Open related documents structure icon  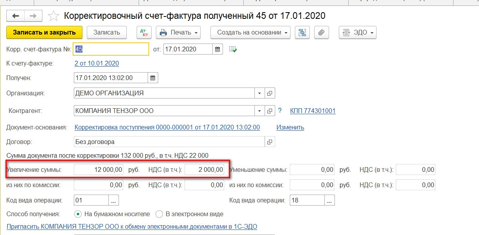(x=302, y=33)
